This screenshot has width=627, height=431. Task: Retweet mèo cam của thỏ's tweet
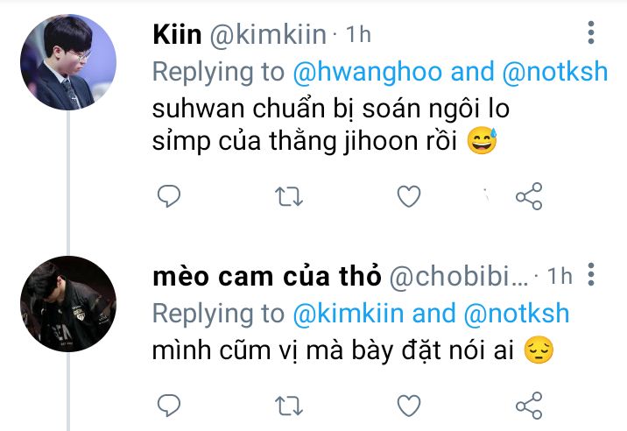point(289,406)
